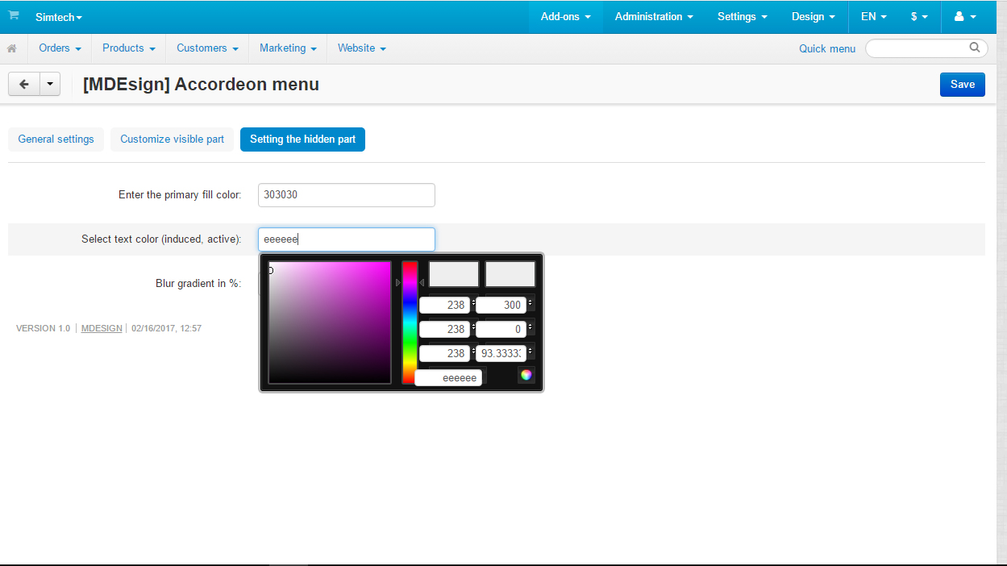Click the stepper arrows beside brightness field
The width and height of the screenshot is (1007, 566).
(x=531, y=353)
